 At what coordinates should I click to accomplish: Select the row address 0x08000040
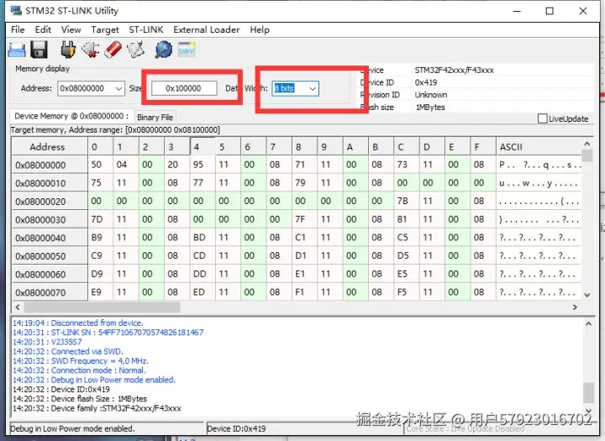(50, 238)
